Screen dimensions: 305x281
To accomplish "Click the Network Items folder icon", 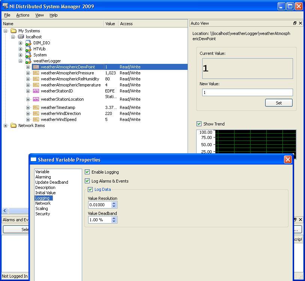I will pyautogui.click(x=14, y=125).
